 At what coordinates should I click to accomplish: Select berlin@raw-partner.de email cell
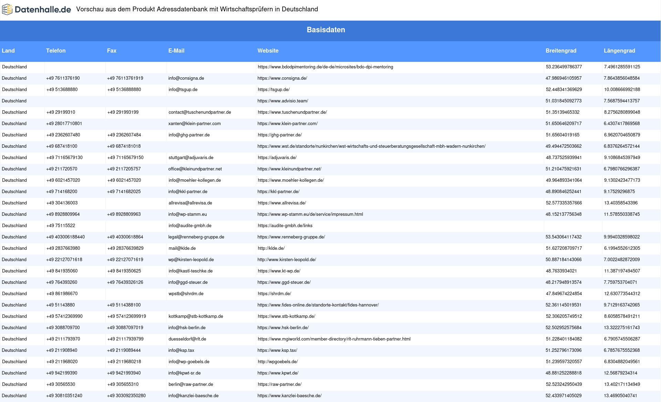pyautogui.click(x=191, y=384)
